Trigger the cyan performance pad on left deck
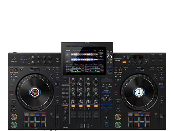Image resolution: width=174 pixels, height=131 pixels. point(32,119)
